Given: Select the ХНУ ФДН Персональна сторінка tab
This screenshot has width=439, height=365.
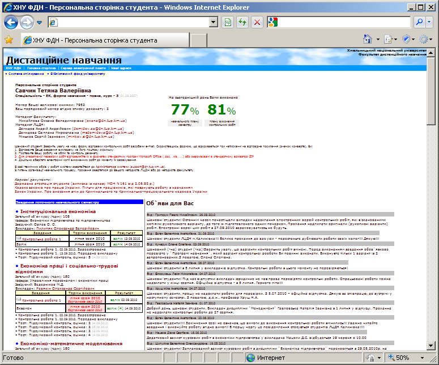Looking at the screenshot, I should (105, 40).
